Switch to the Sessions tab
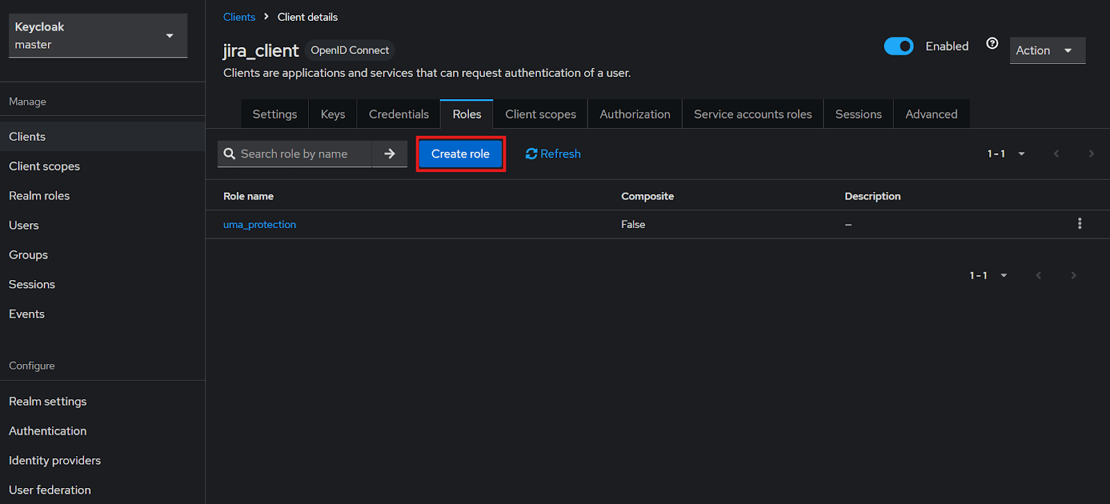Image resolution: width=1110 pixels, height=504 pixels. [x=858, y=114]
